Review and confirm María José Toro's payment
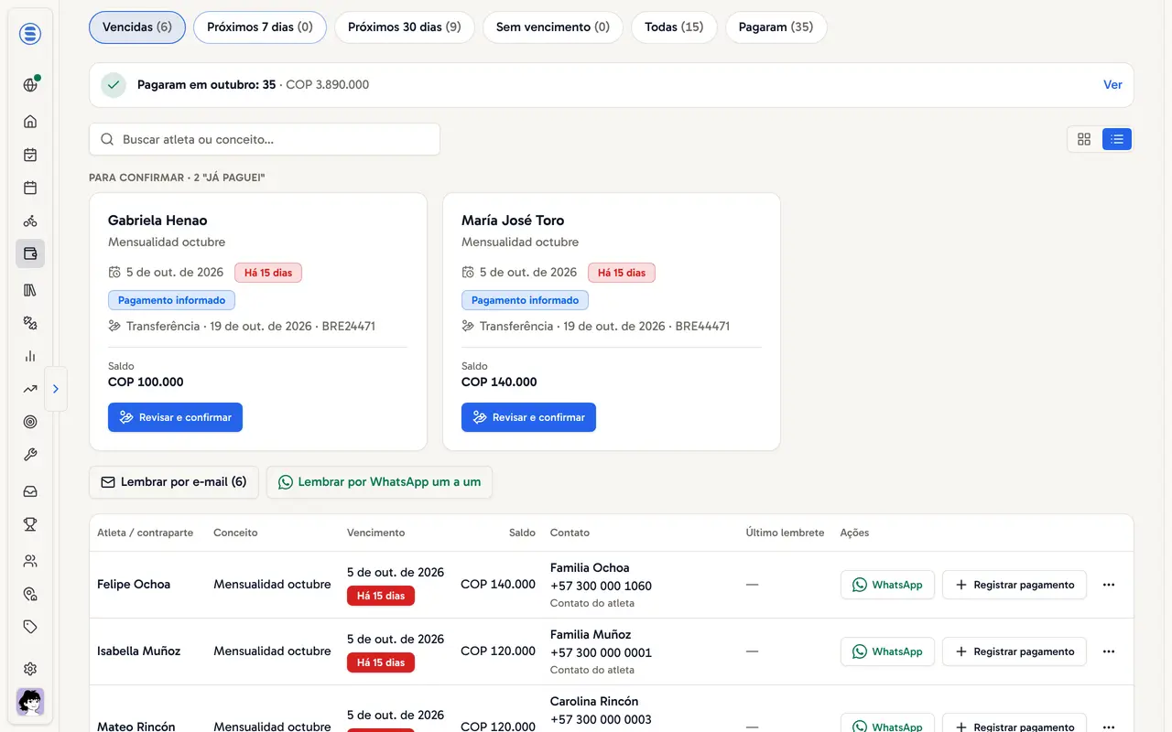The width and height of the screenshot is (1172, 732). 528,417
